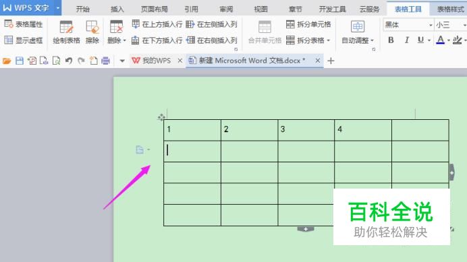This screenshot has height=262, width=467.
Task: Expand the Delete (删除) dropdown arrow
Action: coord(124,40)
